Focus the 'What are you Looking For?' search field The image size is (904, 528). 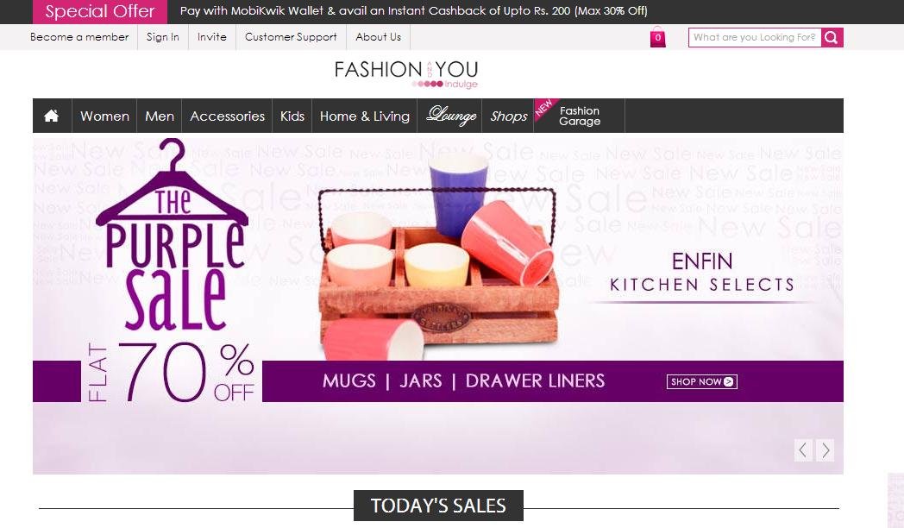tap(755, 37)
